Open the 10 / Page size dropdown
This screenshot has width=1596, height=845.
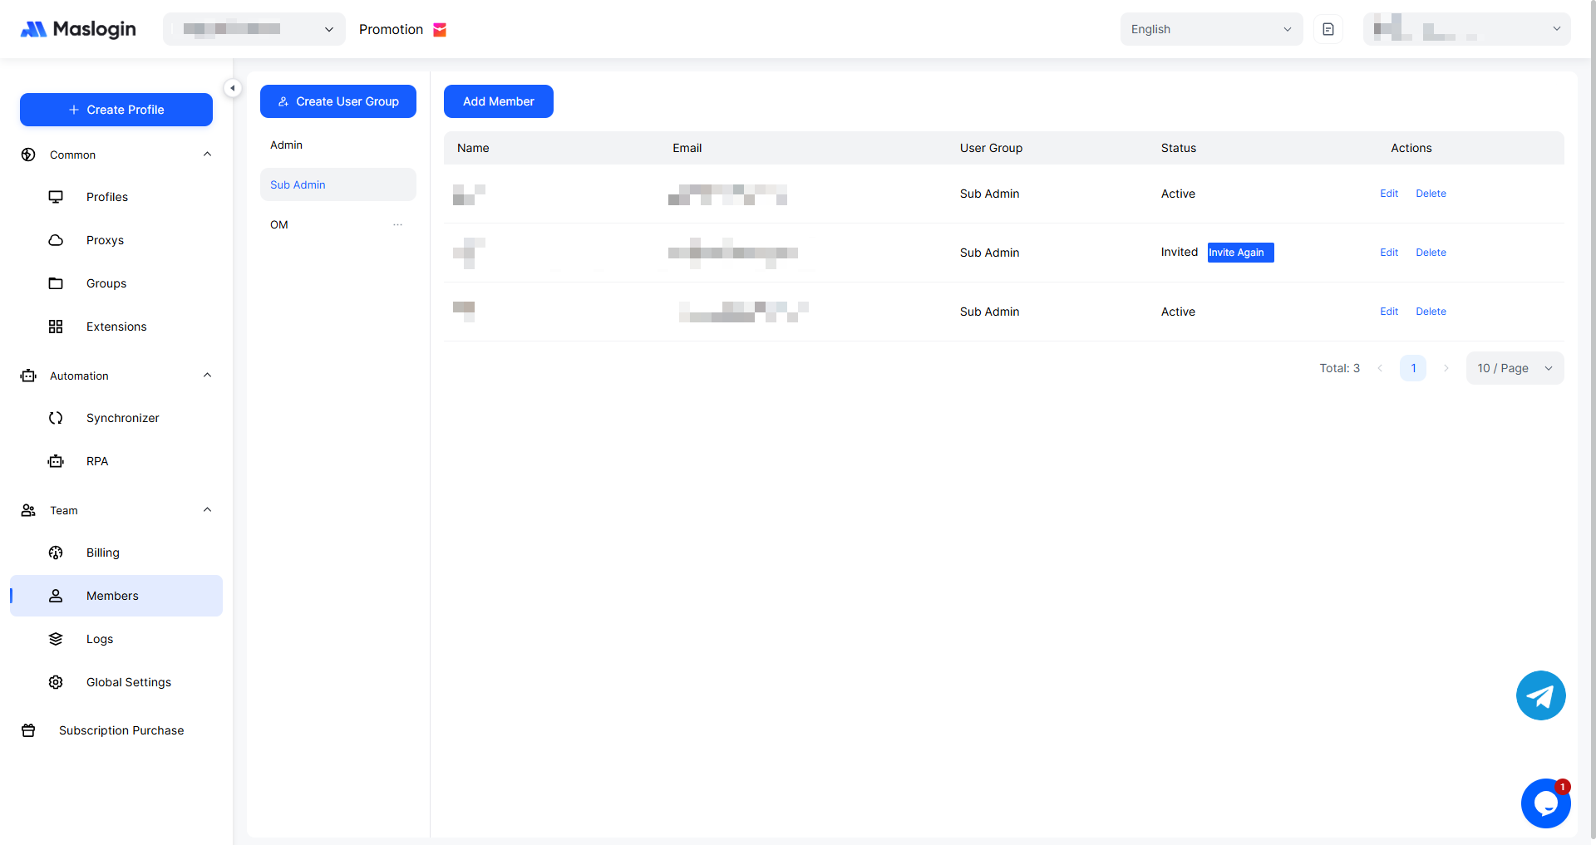pyautogui.click(x=1514, y=368)
